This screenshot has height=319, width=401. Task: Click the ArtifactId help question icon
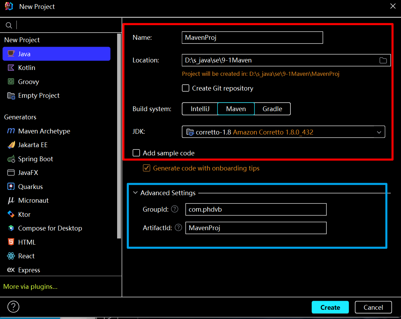(x=178, y=227)
